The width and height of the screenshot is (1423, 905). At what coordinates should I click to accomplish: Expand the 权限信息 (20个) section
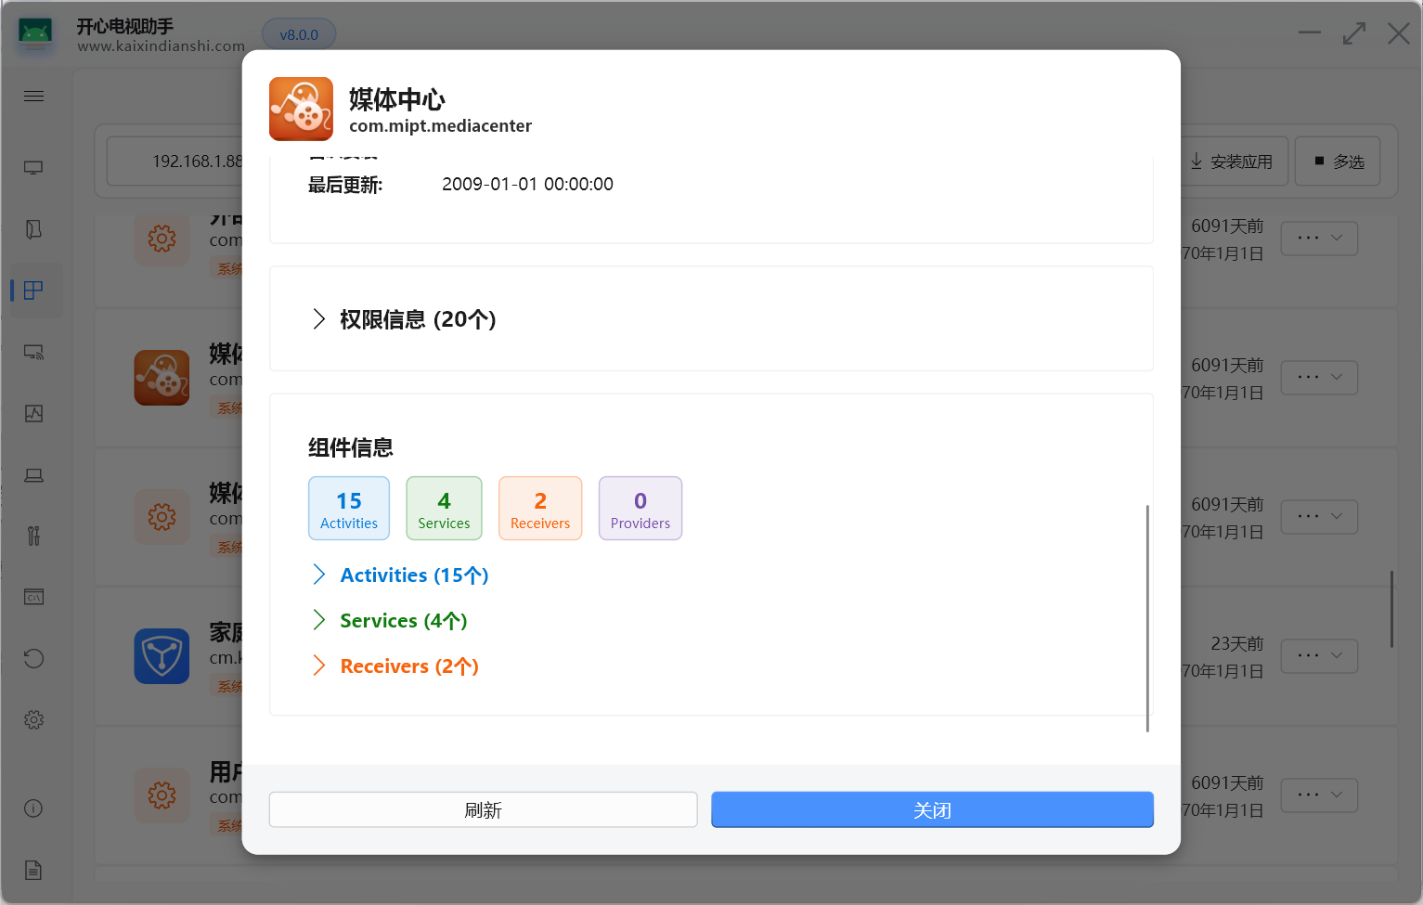(403, 318)
